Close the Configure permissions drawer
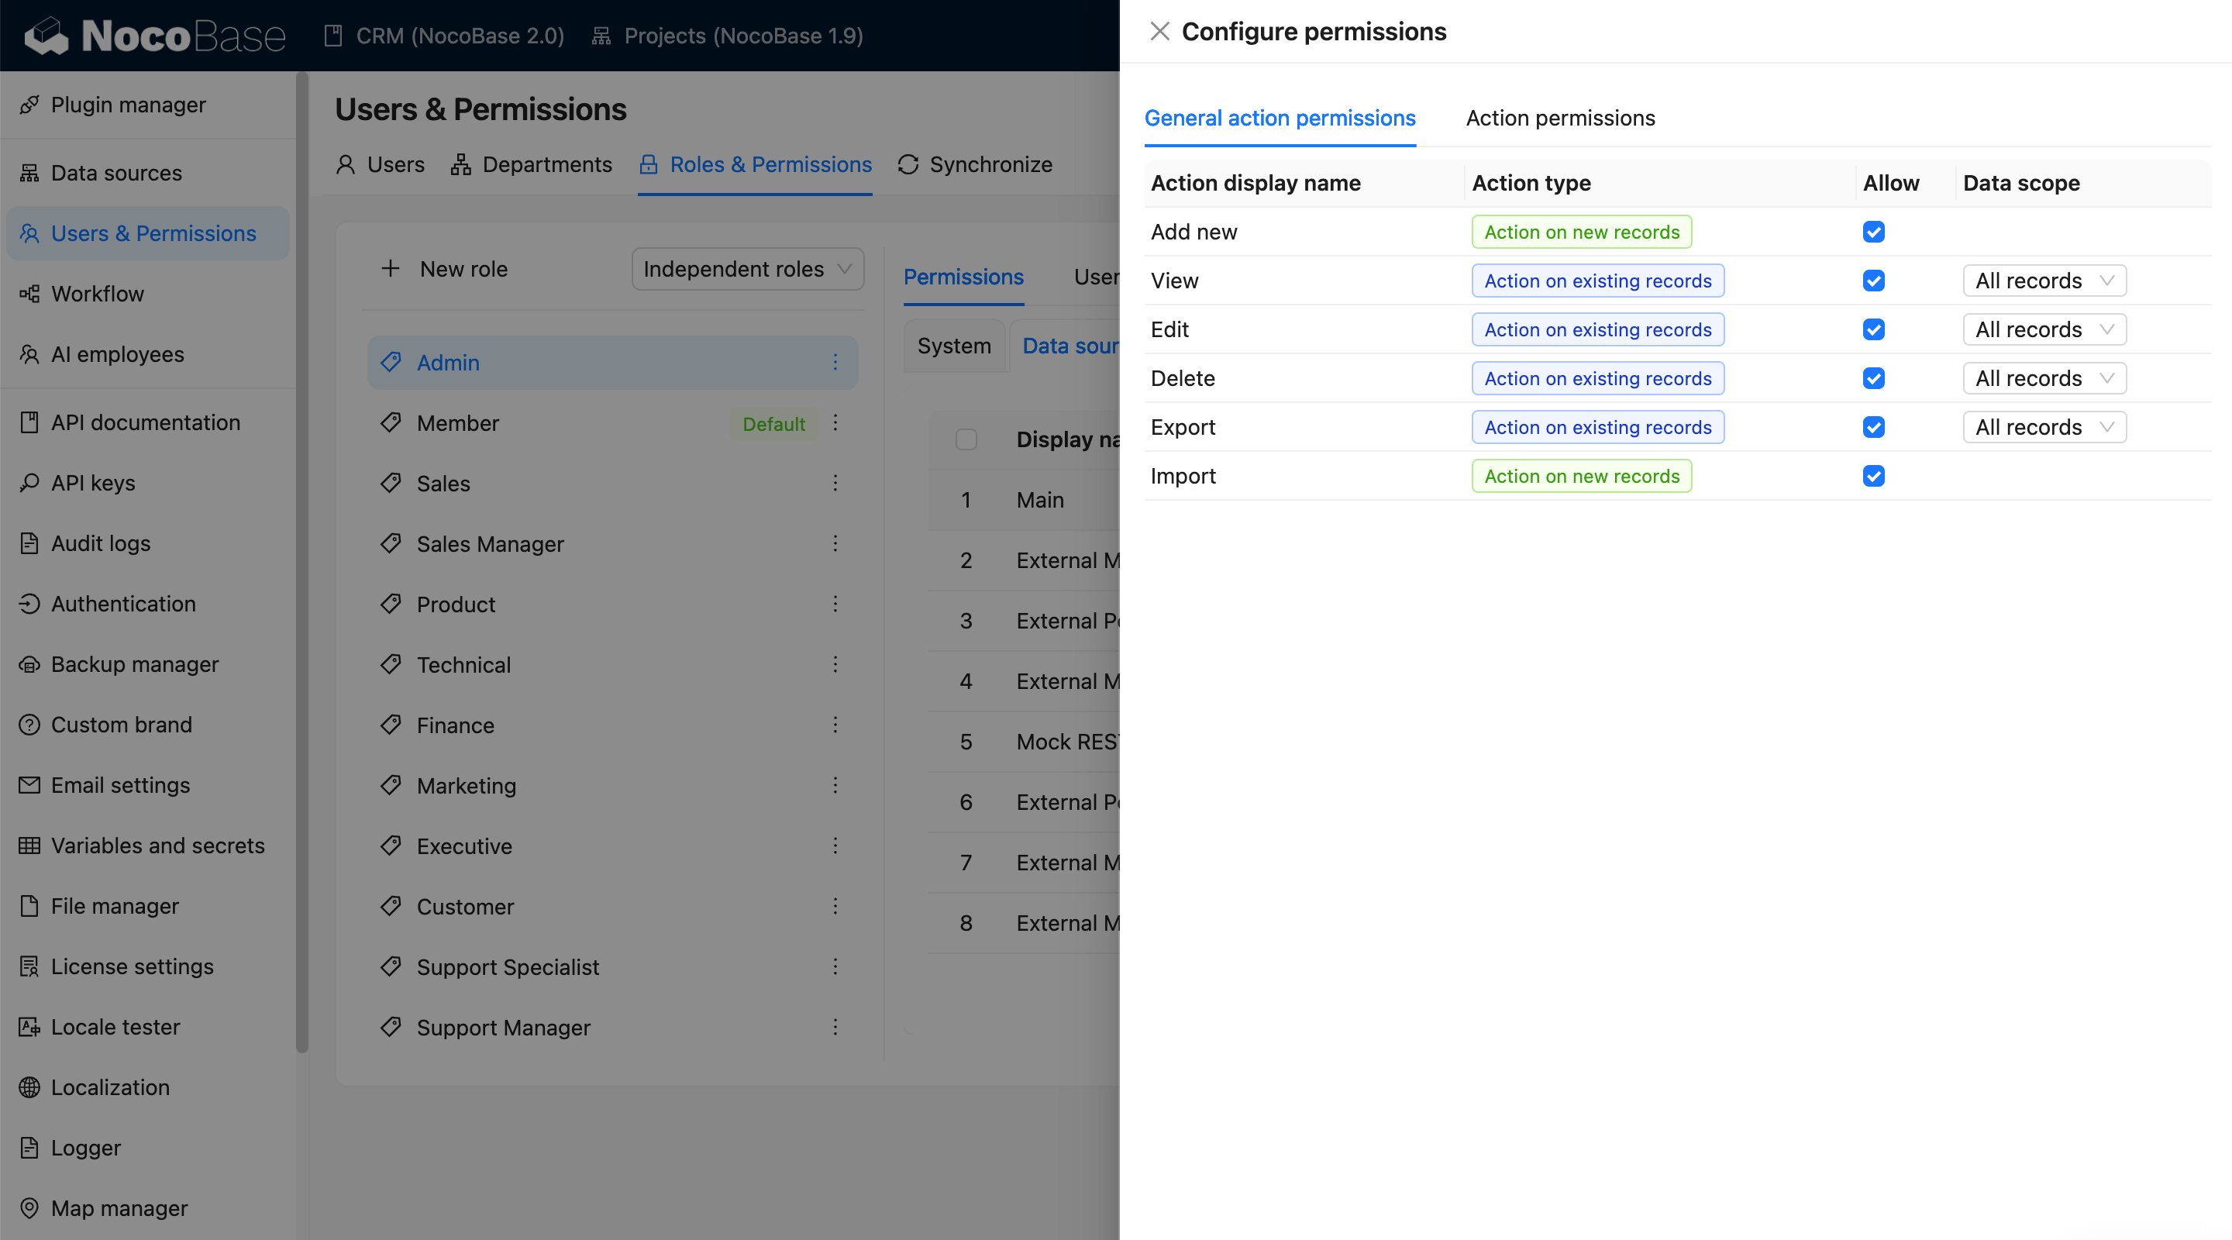2232x1240 pixels. (x=1159, y=31)
